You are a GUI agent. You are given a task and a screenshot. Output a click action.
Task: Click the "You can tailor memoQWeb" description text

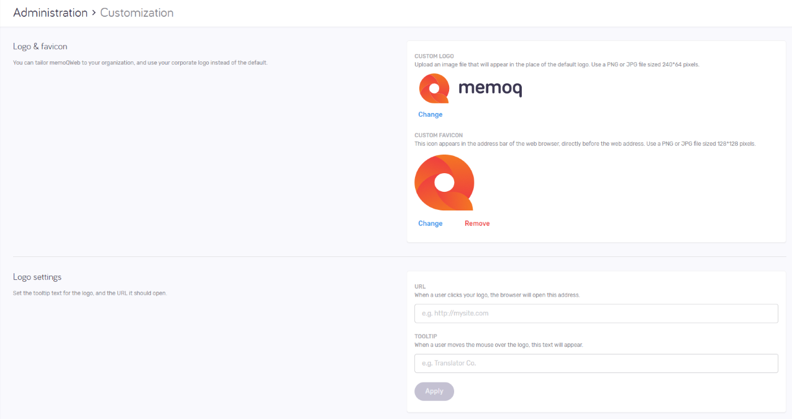tap(140, 63)
